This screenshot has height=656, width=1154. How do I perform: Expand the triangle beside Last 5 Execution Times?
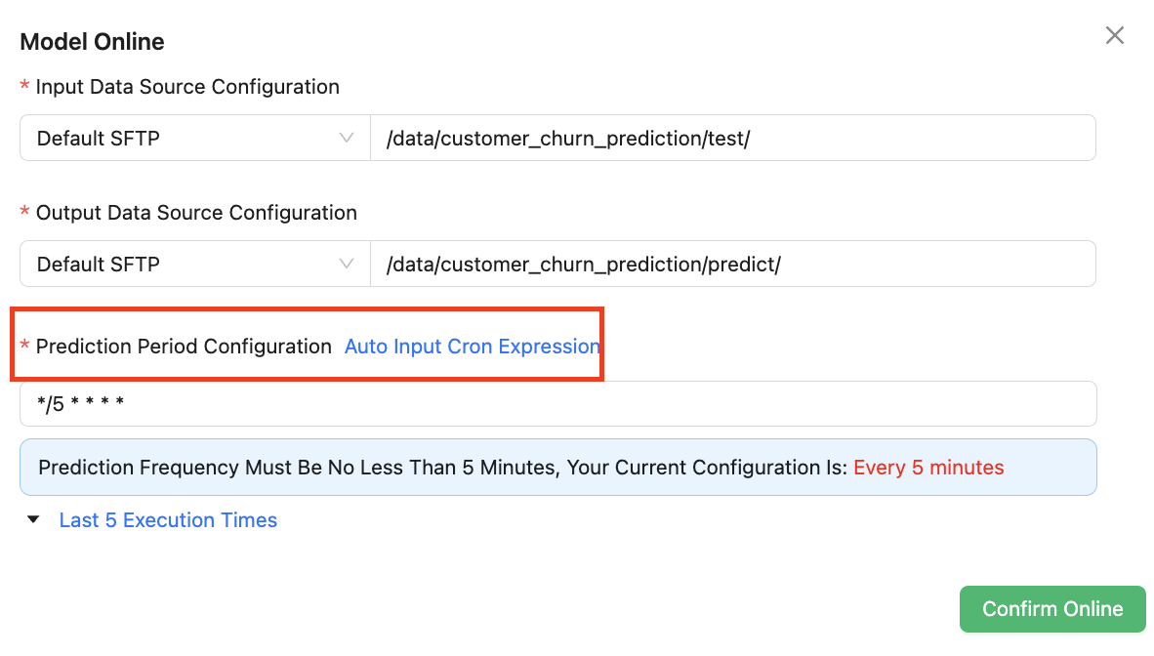[34, 520]
